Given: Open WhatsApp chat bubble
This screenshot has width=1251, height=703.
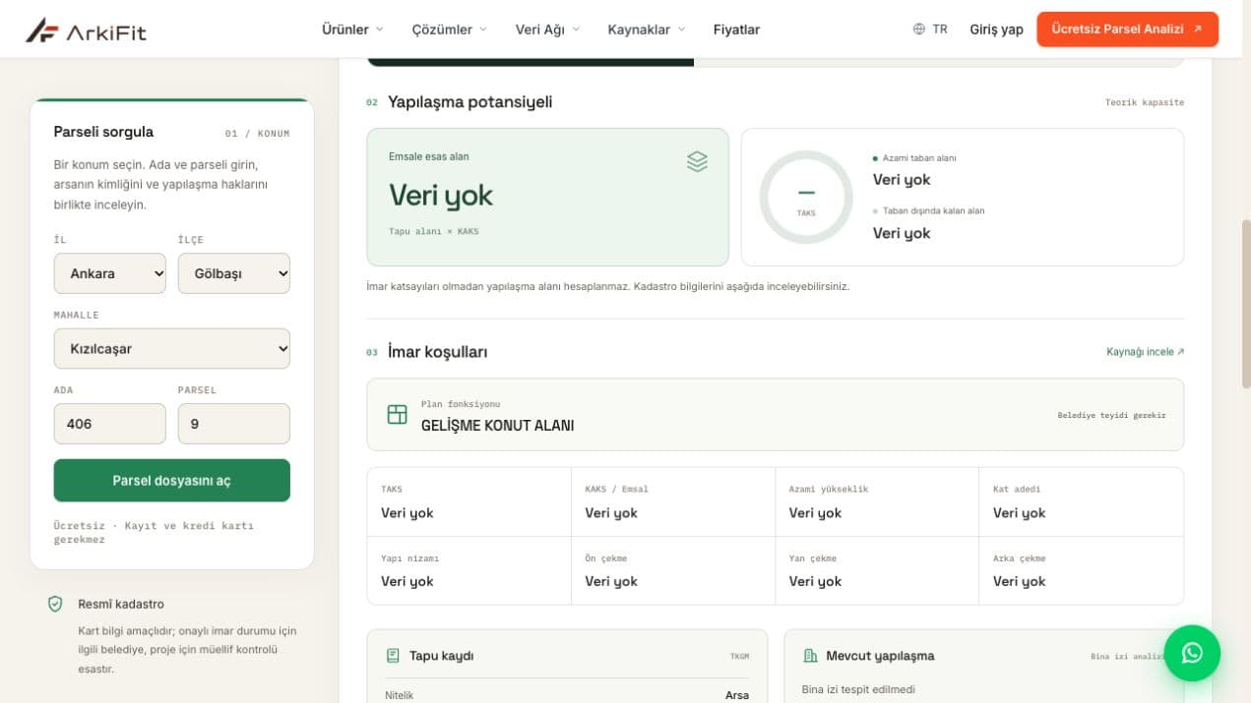Looking at the screenshot, I should click(x=1192, y=653).
